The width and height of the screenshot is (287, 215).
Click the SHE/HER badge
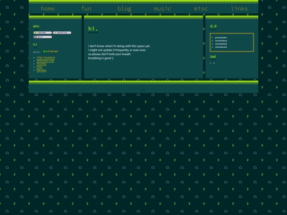coord(43,33)
